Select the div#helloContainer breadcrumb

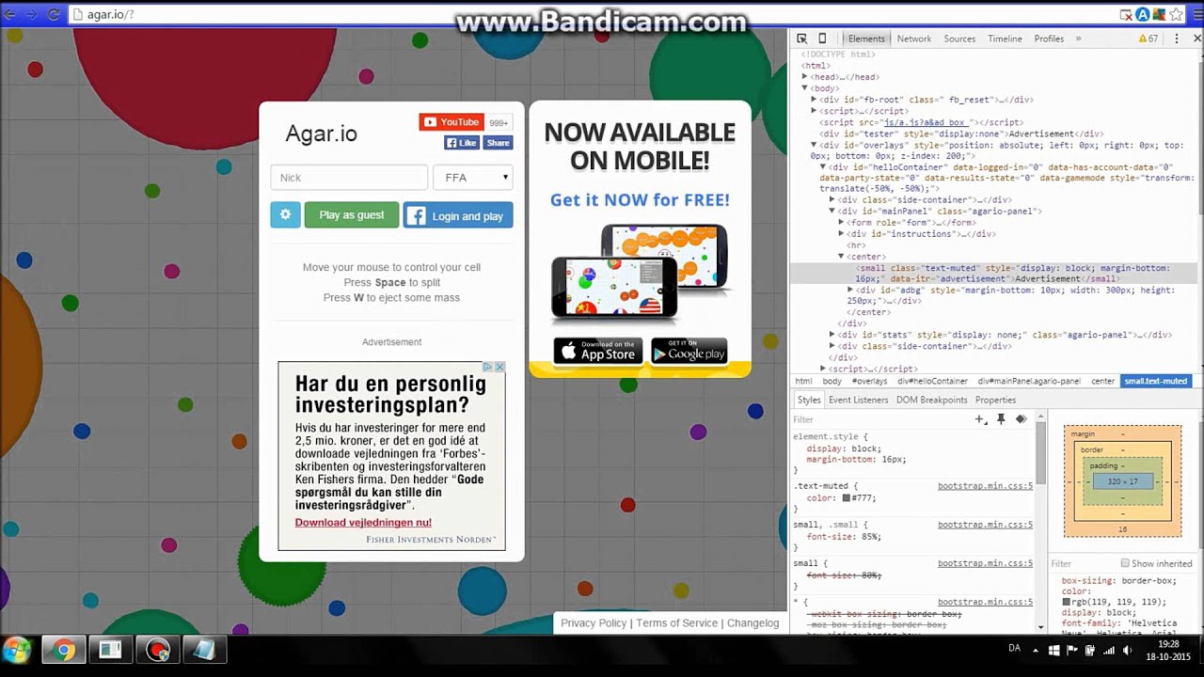pyautogui.click(x=932, y=381)
